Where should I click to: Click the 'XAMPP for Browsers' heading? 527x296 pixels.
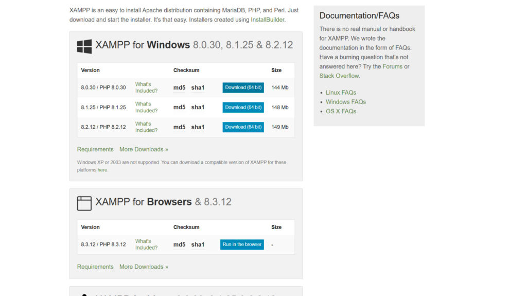[163, 202]
